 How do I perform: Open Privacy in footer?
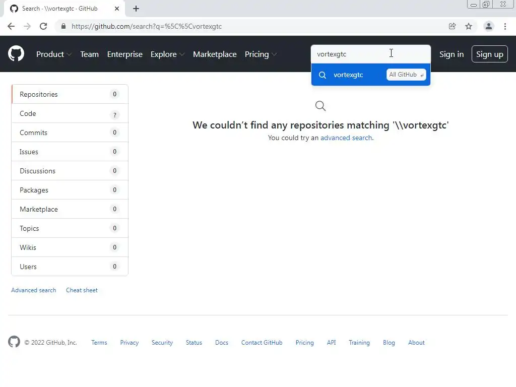click(130, 342)
